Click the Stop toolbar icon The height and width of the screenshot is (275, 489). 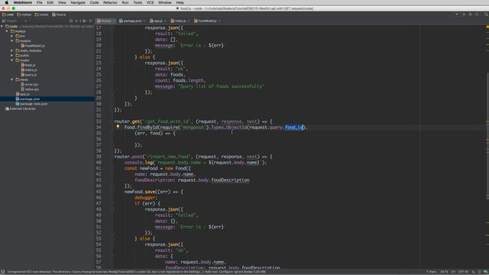pyautogui.click(x=477, y=15)
